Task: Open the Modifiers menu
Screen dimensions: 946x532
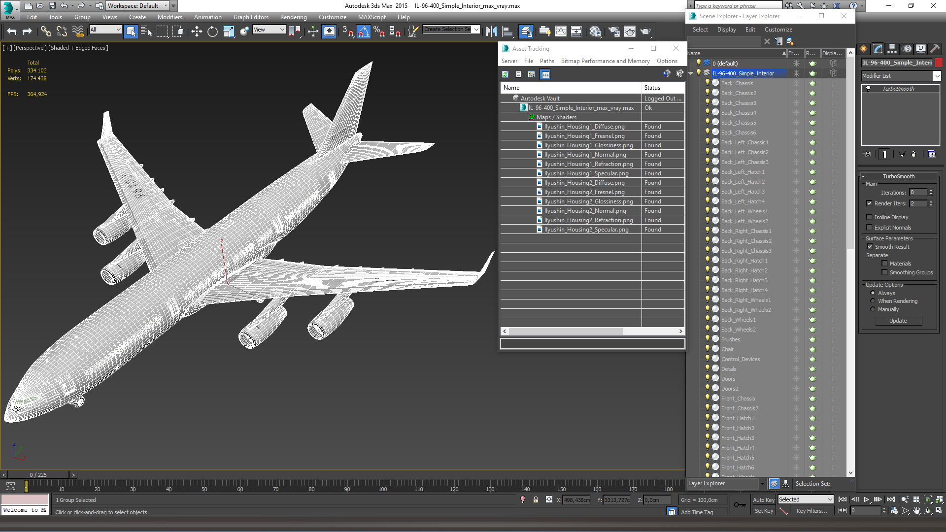Action: click(x=169, y=17)
